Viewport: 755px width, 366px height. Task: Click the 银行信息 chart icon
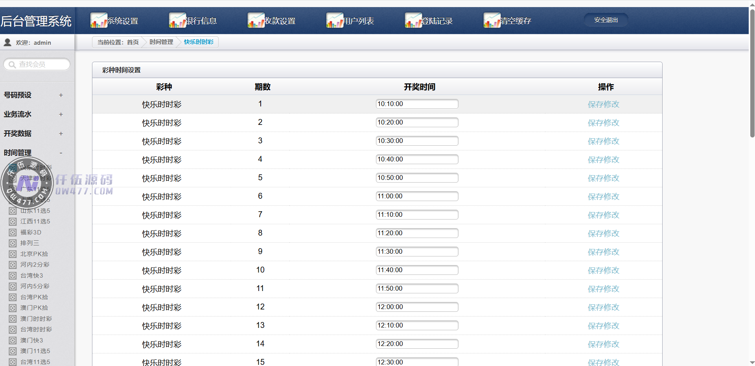177,20
